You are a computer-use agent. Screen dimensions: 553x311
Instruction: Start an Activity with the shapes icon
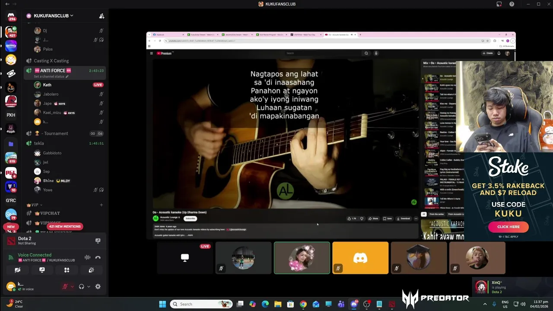(67, 270)
